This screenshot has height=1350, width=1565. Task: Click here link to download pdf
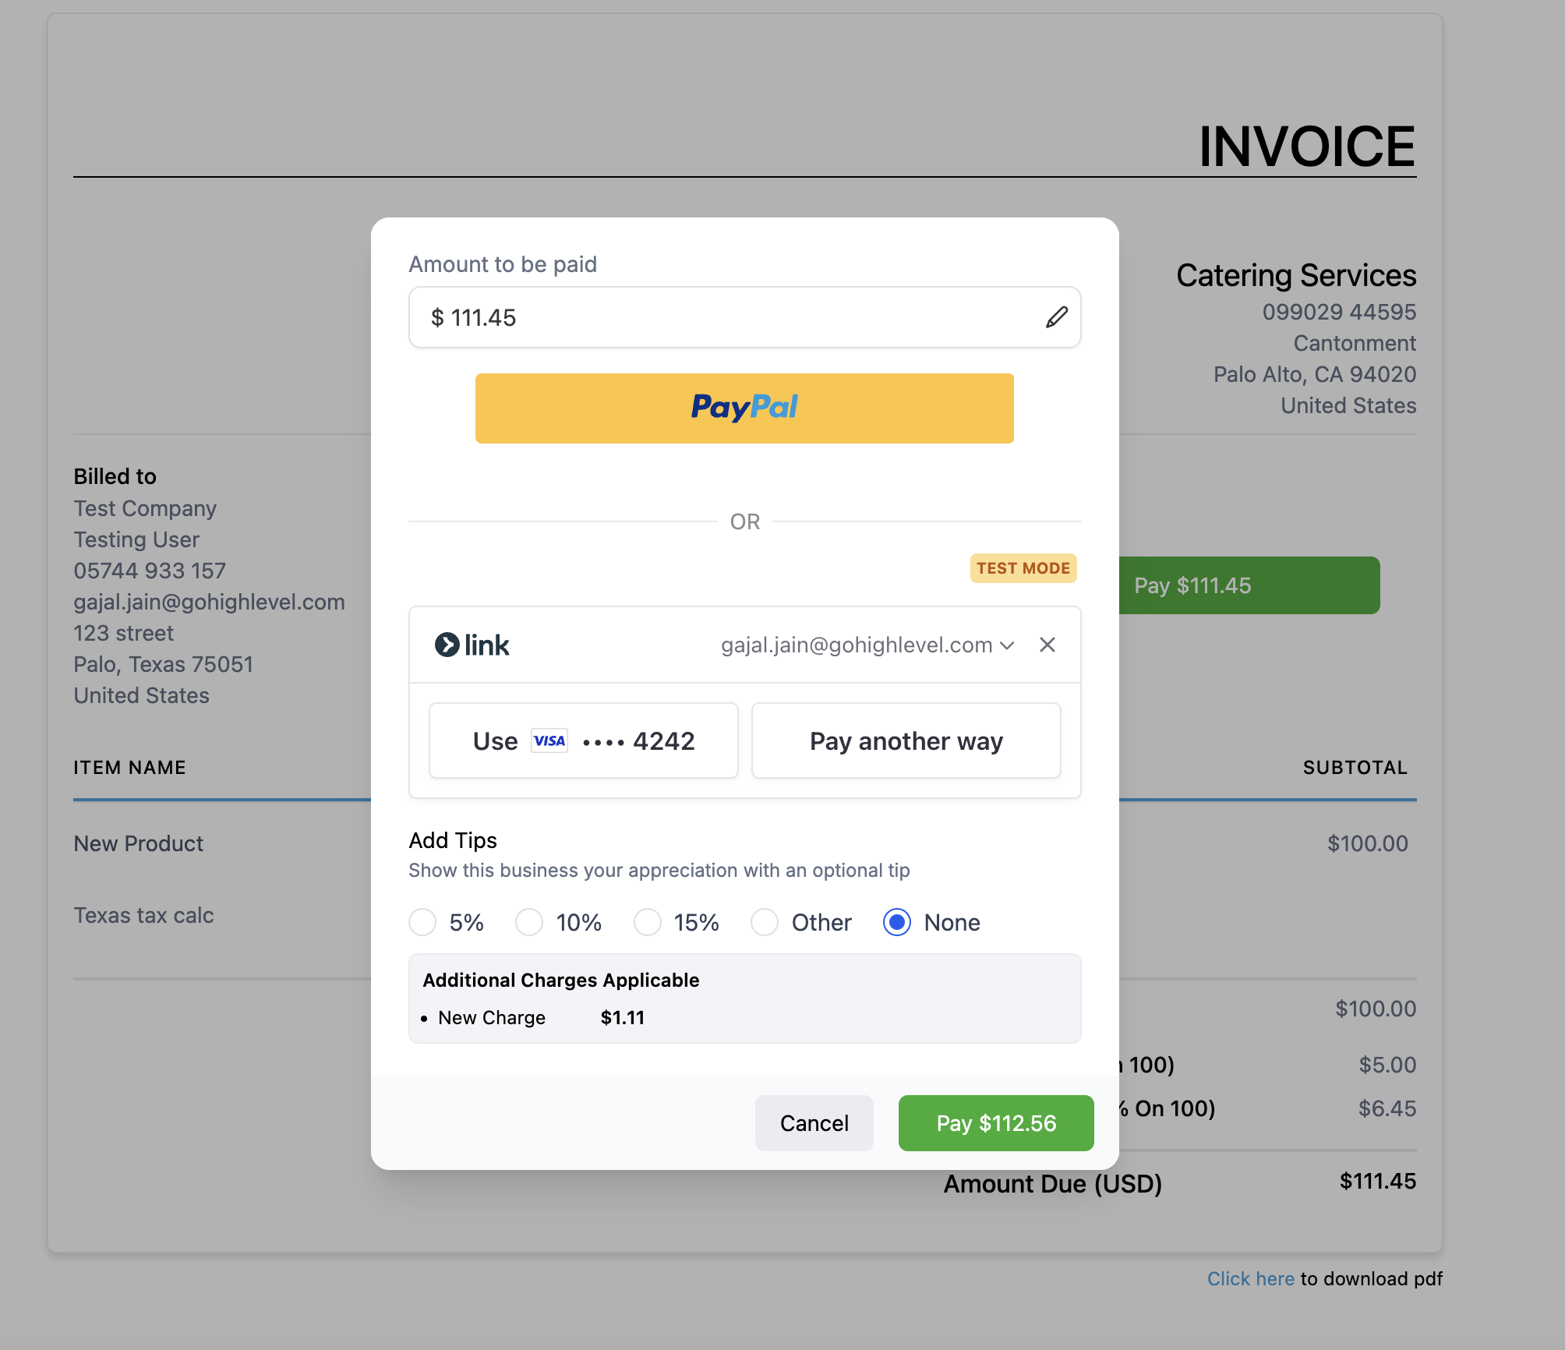click(x=1250, y=1279)
